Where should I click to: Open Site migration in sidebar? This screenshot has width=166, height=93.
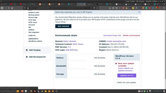(x=34, y=32)
